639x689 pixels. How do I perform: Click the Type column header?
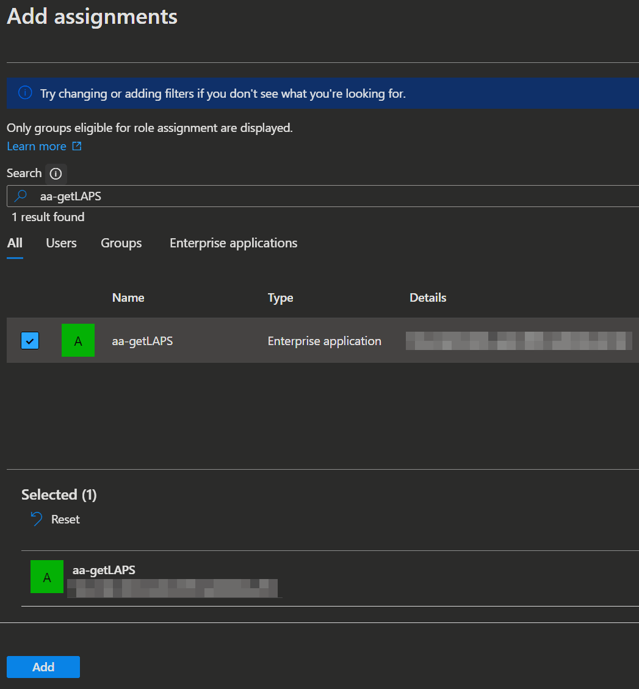click(280, 298)
